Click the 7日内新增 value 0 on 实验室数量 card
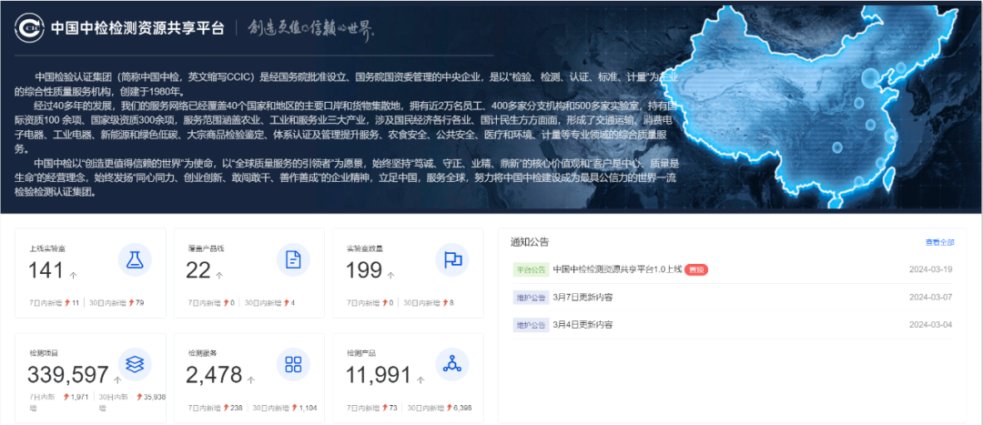The height and width of the screenshot is (425, 983). point(391,303)
